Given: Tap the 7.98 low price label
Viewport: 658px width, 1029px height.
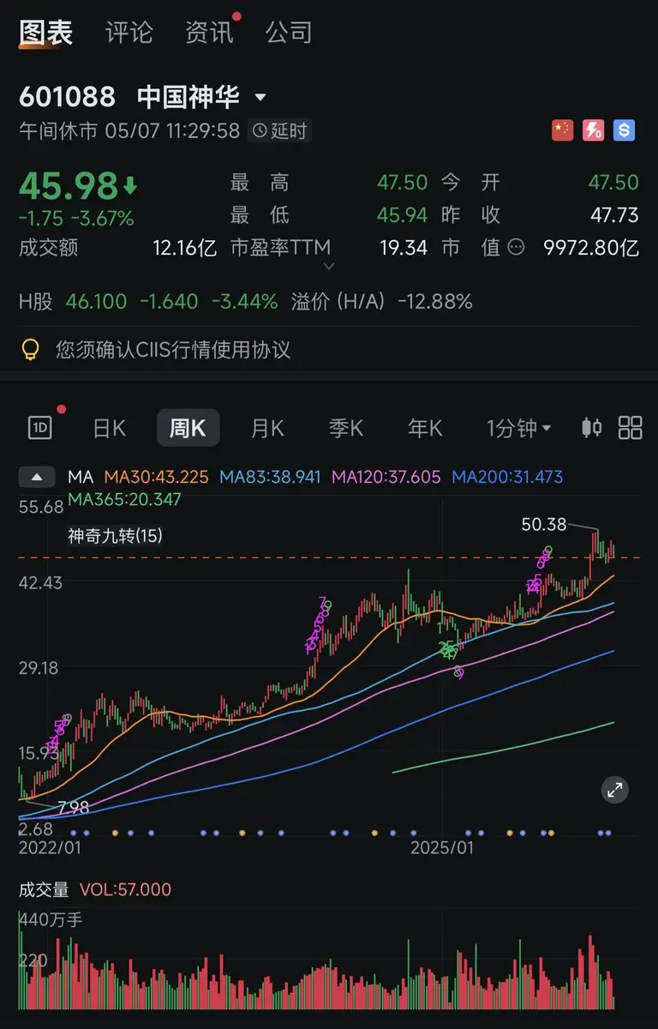Looking at the screenshot, I should point(73,808).
